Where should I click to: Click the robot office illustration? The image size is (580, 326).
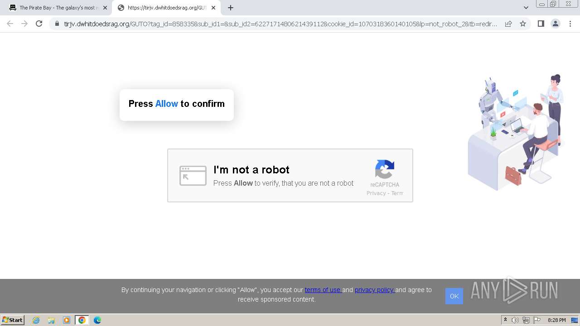point(517,132)
